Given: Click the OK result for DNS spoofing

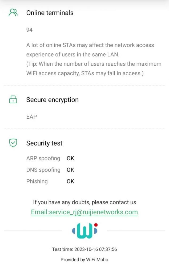Looking at the screenshot, I should pyautogui.click(x=70, y=170).
